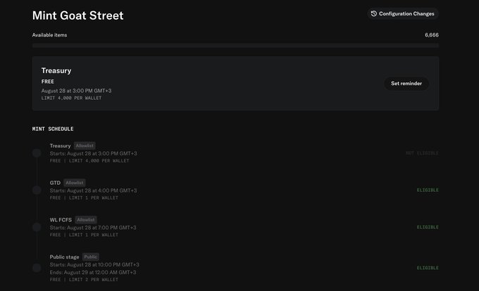Click the NOT ELIGIBLE status for Treasury
Image resolution: width=479 pixels, height=291 pixels.
pos(422,153)
